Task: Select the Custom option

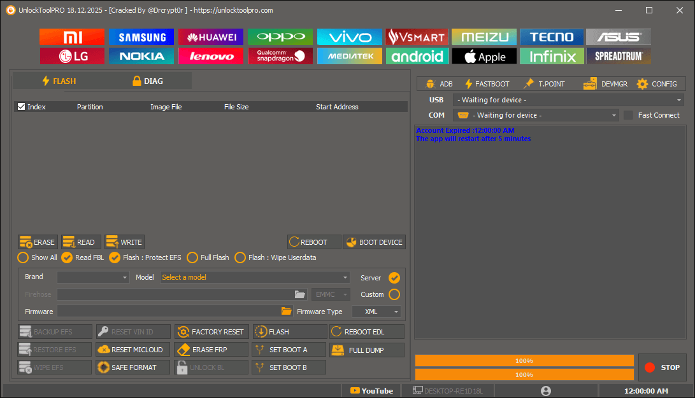Action: (394, 294)
